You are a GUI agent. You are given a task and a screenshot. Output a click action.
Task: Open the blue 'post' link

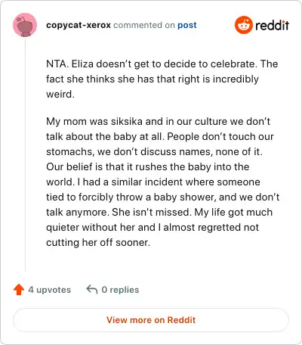point(187,25)
